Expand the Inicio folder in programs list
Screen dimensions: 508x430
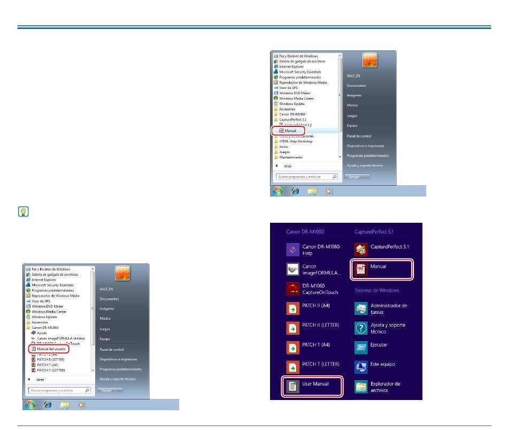point(281,146)
